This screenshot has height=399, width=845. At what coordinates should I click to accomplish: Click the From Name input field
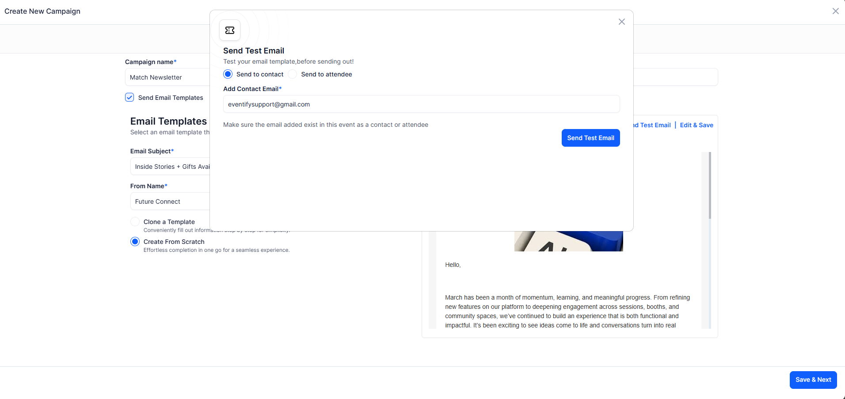coord(170,201)
